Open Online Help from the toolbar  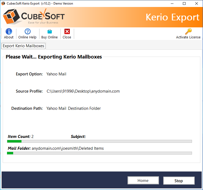click(x=27, y=32)
